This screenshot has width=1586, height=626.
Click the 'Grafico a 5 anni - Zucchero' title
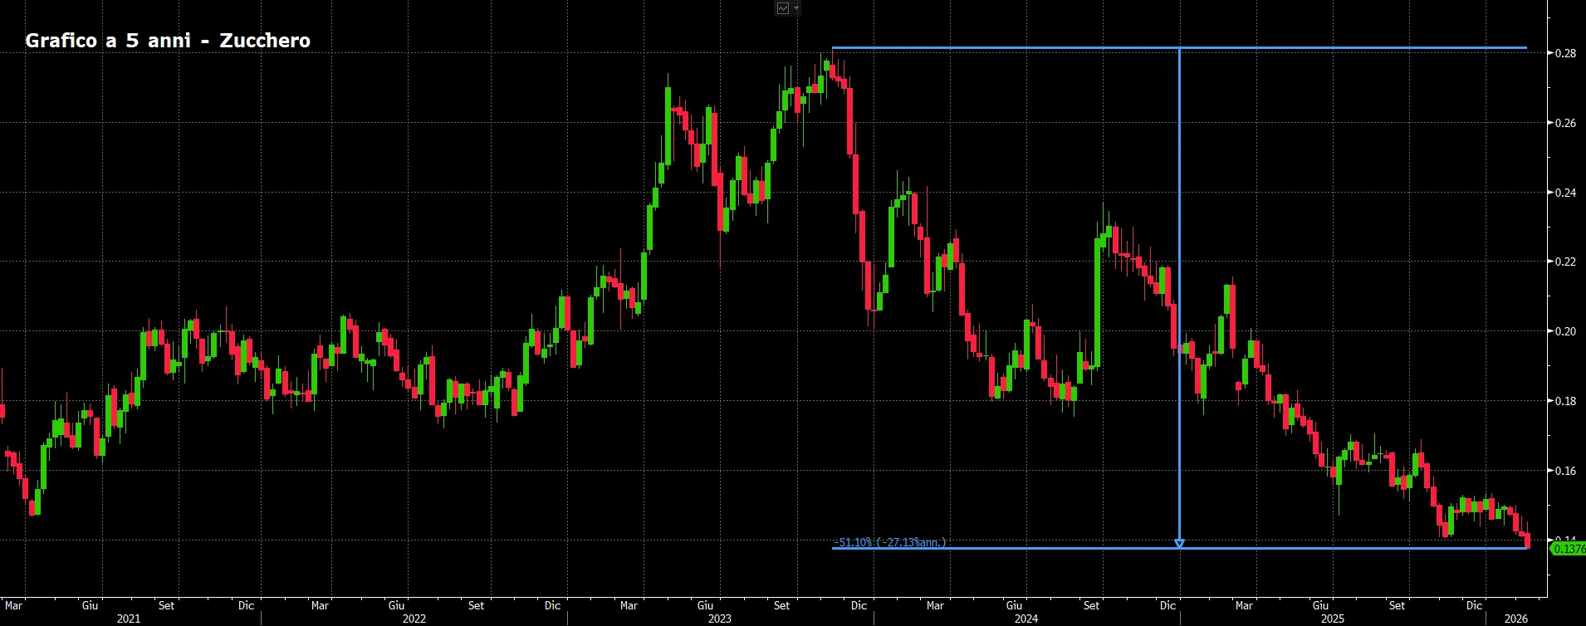[168, 41]
